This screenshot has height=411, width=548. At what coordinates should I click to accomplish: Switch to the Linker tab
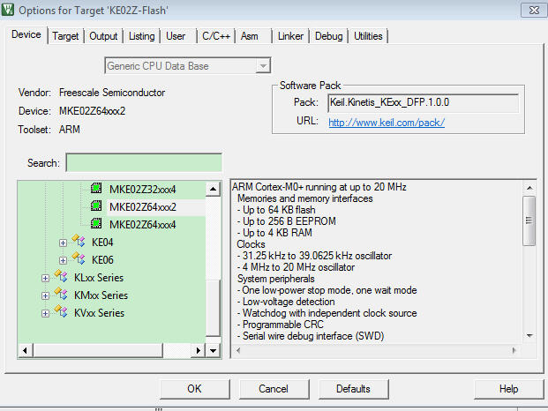[x=290, y=36]
